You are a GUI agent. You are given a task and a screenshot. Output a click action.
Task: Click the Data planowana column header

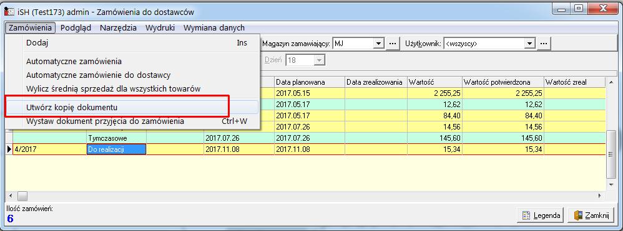click(x=309, y=82)
